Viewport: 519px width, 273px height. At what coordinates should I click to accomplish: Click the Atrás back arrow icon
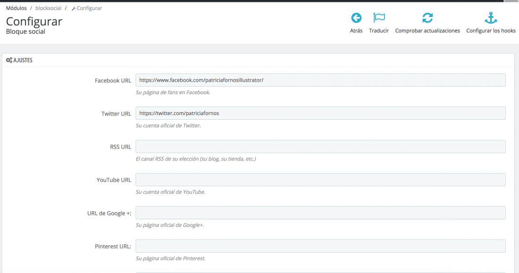356,18
